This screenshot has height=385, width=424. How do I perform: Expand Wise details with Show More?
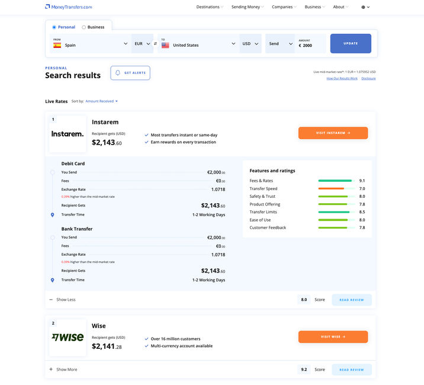point(63,370)
